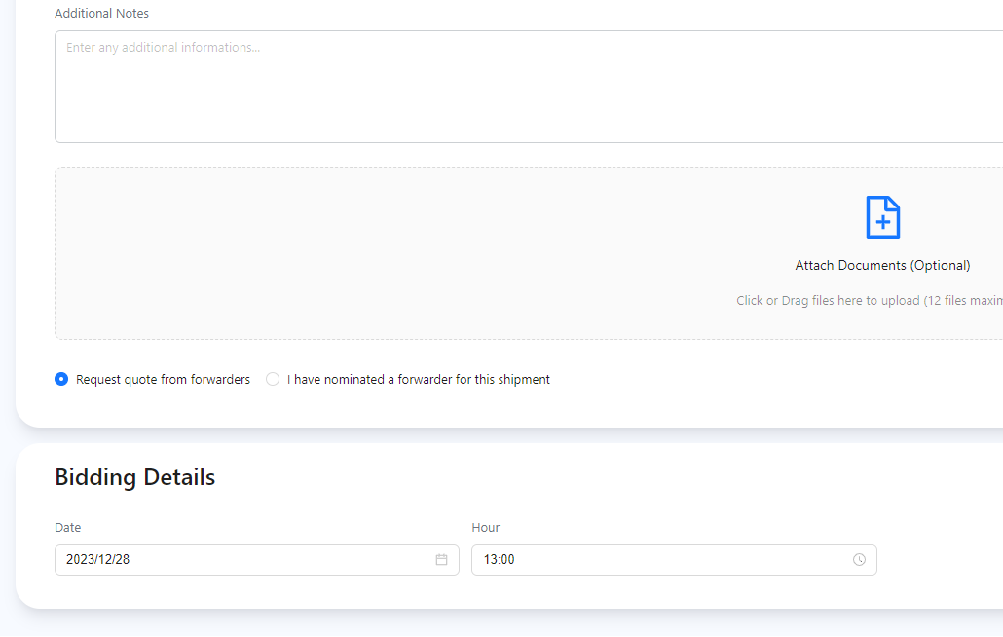Click the 2023/12/28 date value
Screen dimensions: 1003x637
click(x=97, y=560)
